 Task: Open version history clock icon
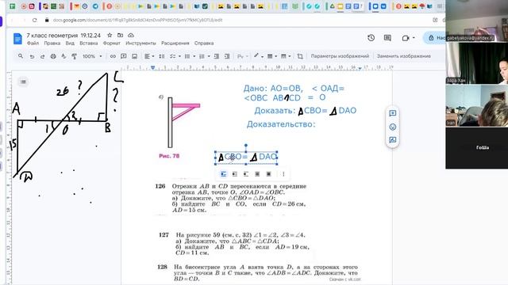coord(371,38)
